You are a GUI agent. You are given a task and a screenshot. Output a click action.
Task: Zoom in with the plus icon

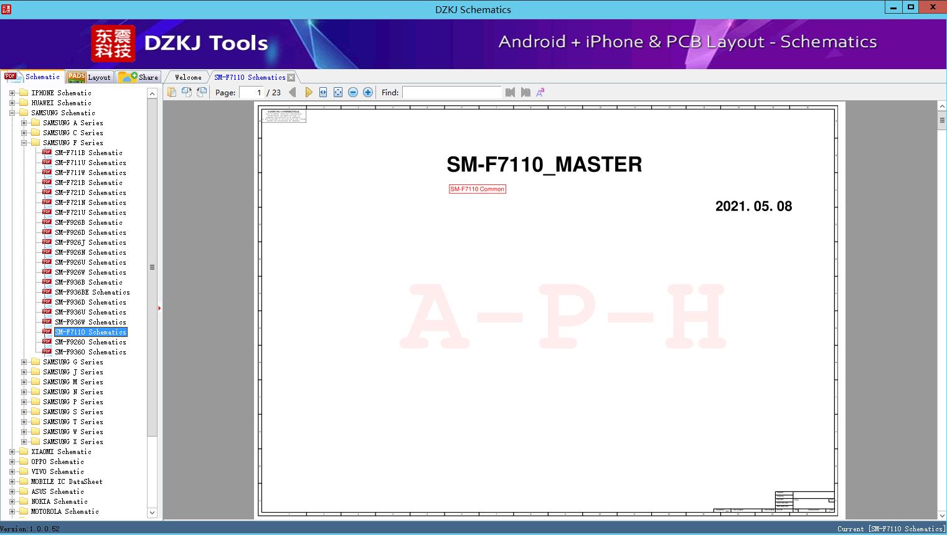[368, 92]
